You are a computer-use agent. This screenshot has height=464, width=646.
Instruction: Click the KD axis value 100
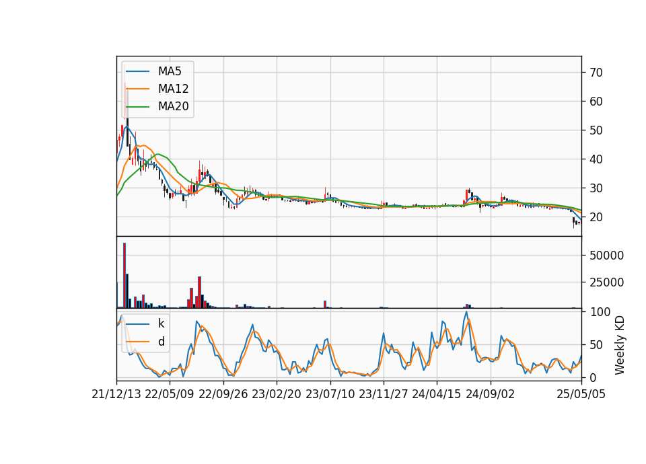(x=600, y=311)
